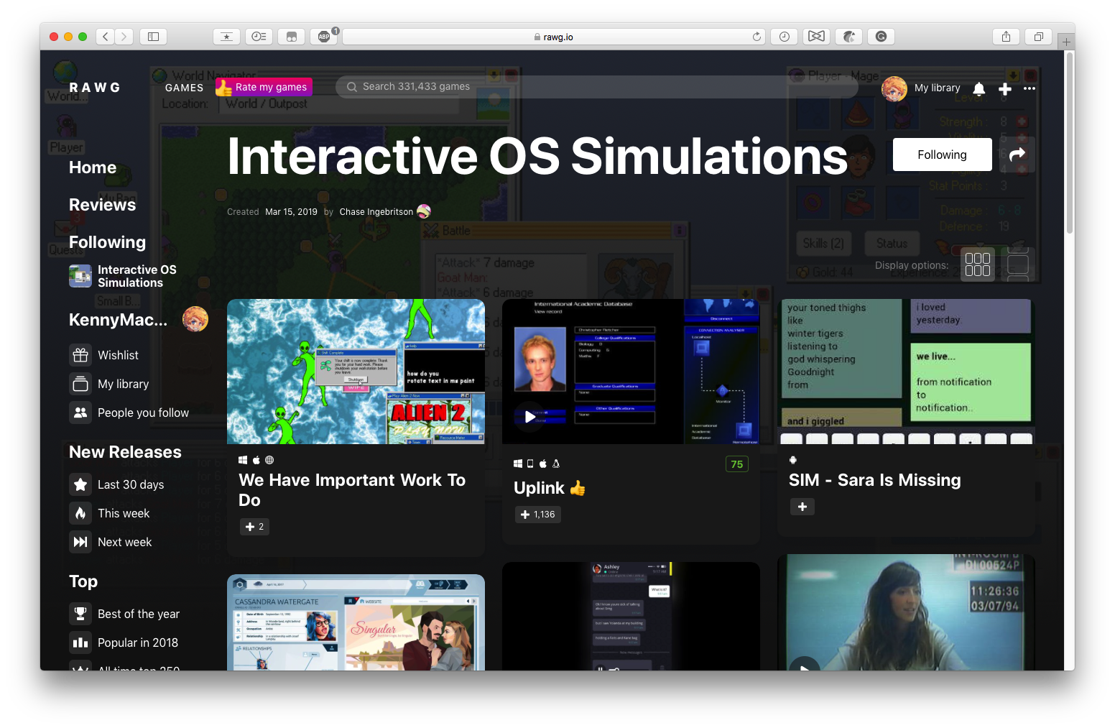Click Rate my games button
Viewport: 1115px width, 728px height.
coord(264,87)
